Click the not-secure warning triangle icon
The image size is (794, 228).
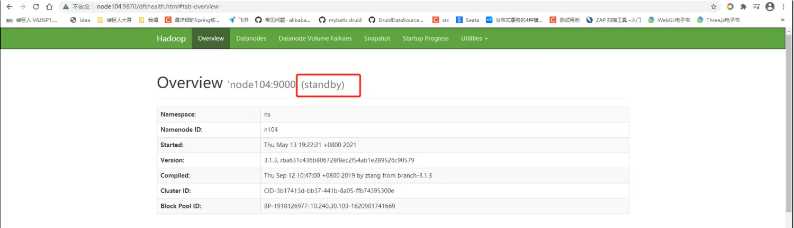[66, 7]
